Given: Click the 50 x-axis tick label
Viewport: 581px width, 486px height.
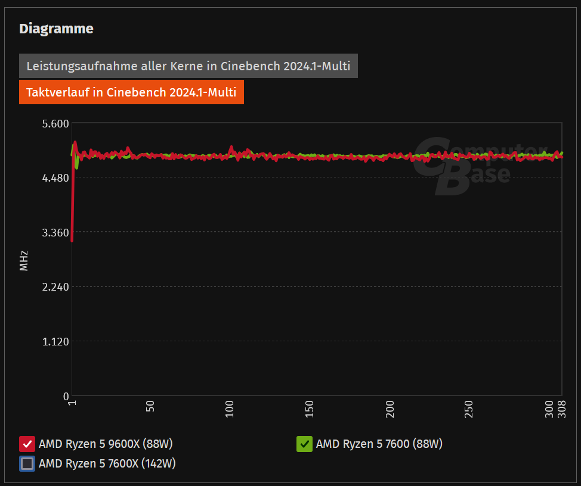Looking at the screenshot, I should point(150,406).
